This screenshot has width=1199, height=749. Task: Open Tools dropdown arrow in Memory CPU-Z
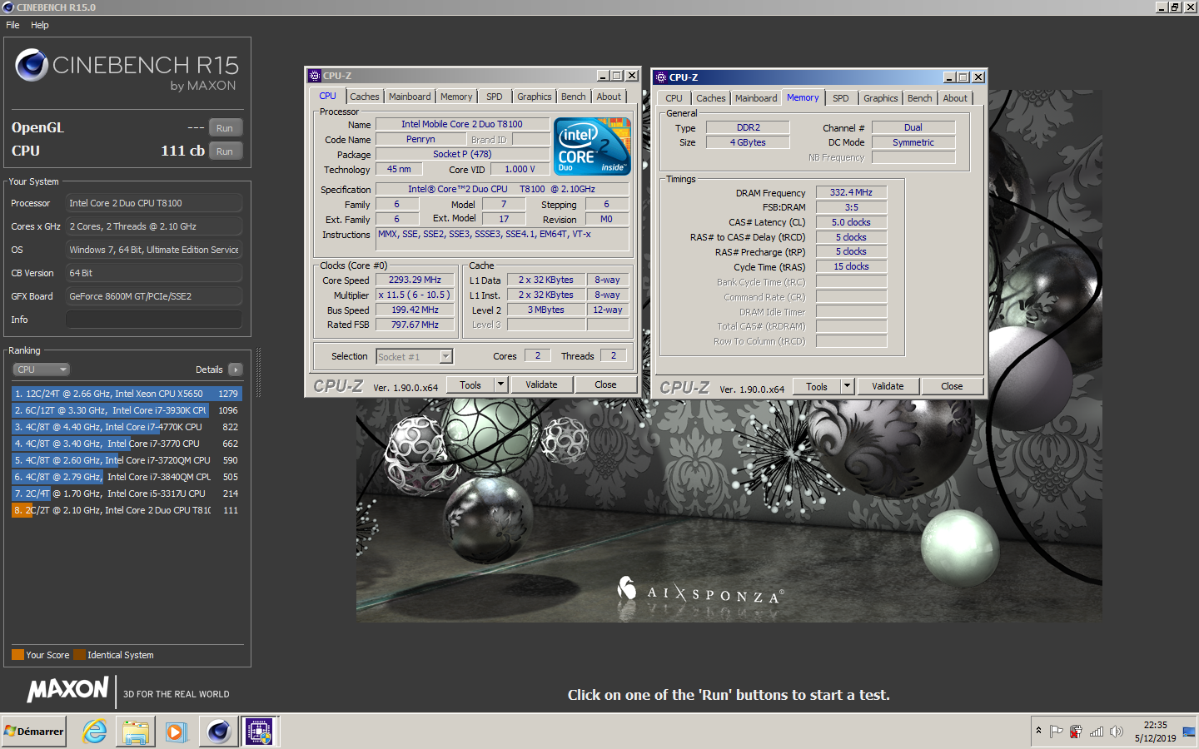(847, 386)
